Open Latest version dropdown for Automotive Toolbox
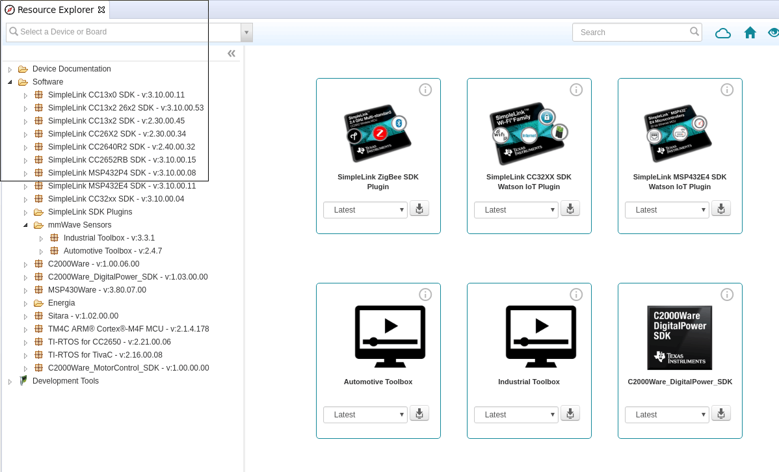This screenshot has width=779, height=472. click(x=365, y=414)
